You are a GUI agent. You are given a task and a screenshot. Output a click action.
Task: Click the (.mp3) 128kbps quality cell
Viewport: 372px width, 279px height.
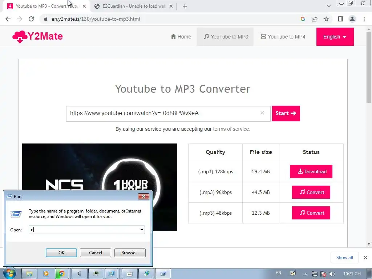(215, 171)
